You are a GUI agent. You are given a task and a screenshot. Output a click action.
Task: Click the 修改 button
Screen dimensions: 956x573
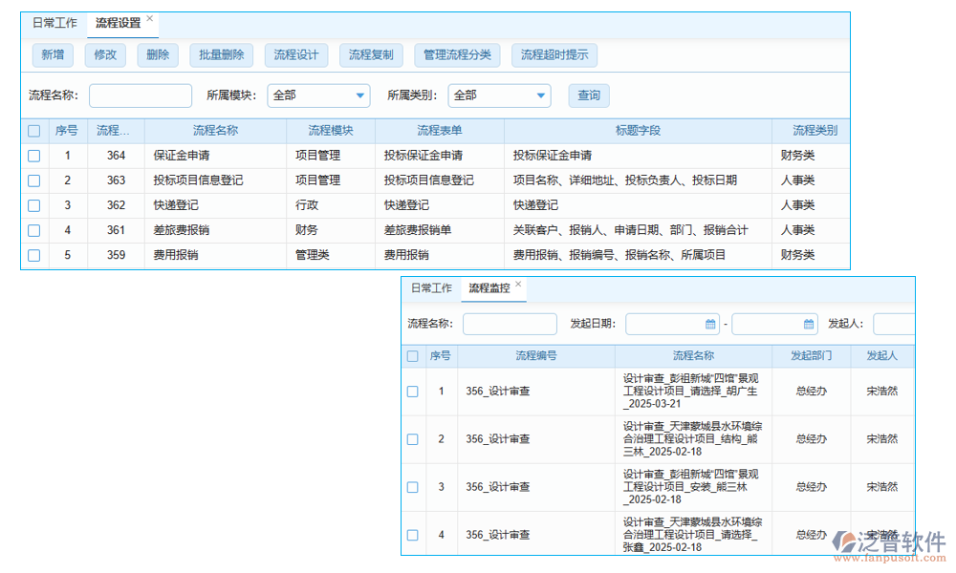click(x=105, y=54)
